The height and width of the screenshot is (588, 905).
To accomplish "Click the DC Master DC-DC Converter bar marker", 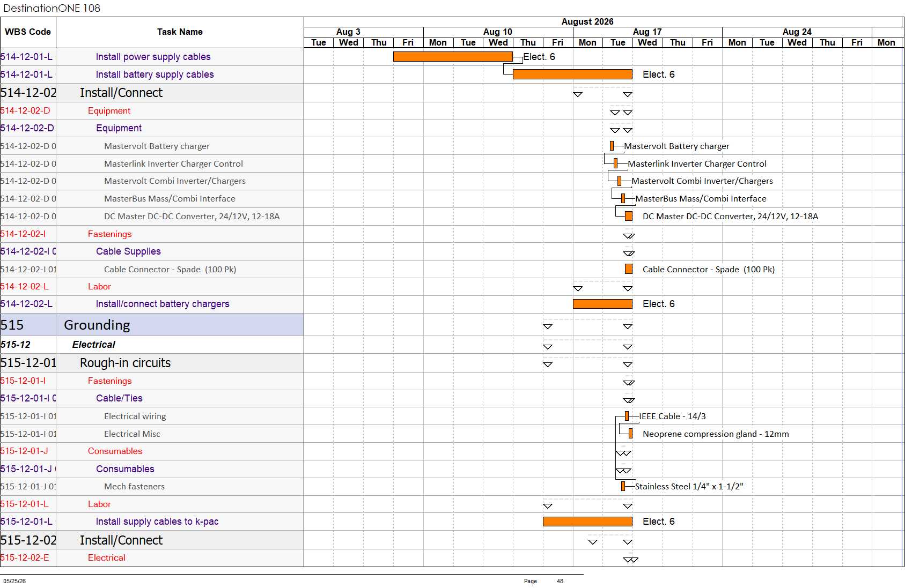I will click(x=629, y=216).
